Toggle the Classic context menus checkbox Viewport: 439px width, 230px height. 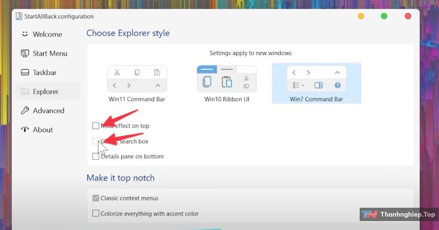[x=96, y=198]
